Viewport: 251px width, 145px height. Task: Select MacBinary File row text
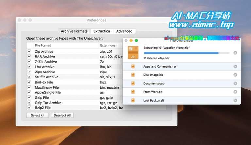pyautogui.click(x=47, y=87)
